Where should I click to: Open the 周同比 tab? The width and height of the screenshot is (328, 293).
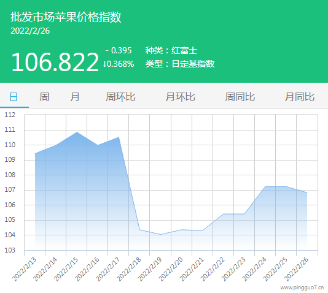[x=240, y=97]
